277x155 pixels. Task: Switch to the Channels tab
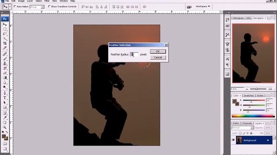point(247,123)
